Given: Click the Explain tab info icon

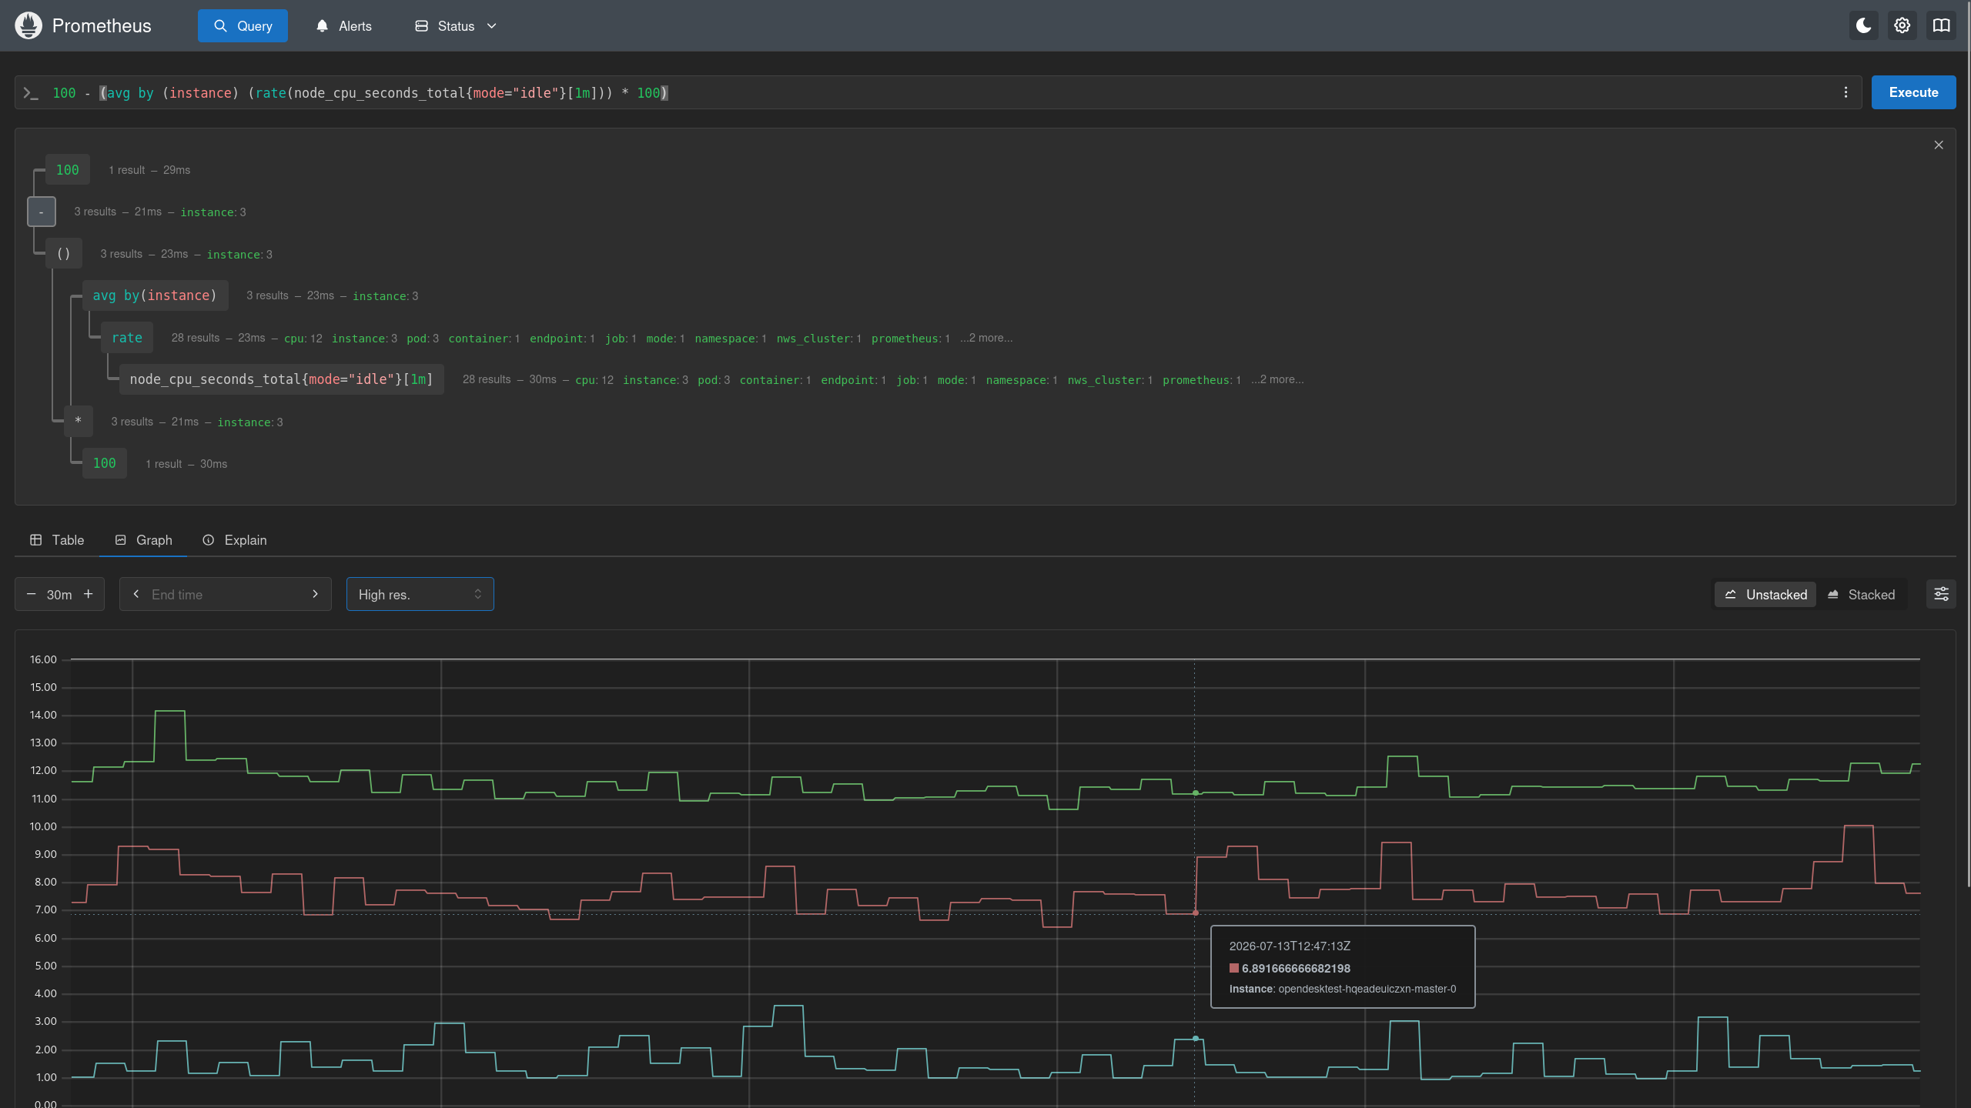Looking at the screenshot, I should tap(209, 540).
